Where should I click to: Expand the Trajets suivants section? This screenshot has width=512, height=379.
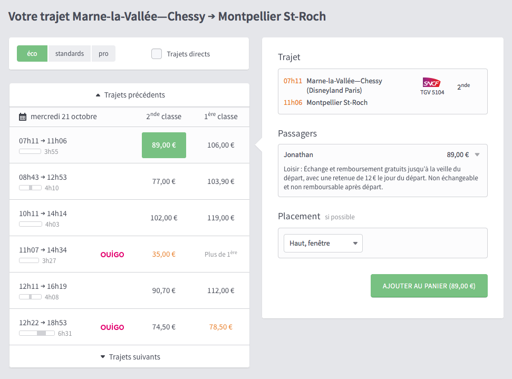(x=129, y=357)
